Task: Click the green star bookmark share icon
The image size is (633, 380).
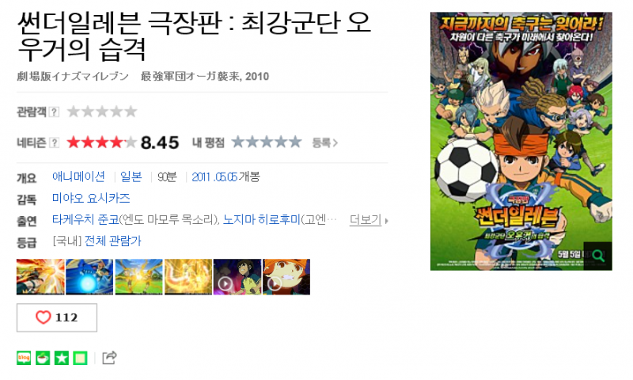Action: 62,358
